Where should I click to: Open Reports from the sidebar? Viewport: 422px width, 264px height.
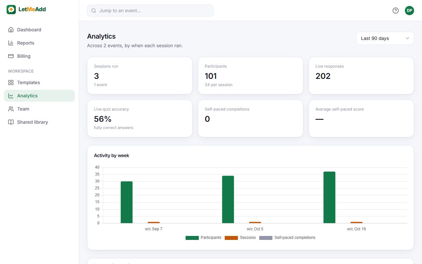(40, 43)
